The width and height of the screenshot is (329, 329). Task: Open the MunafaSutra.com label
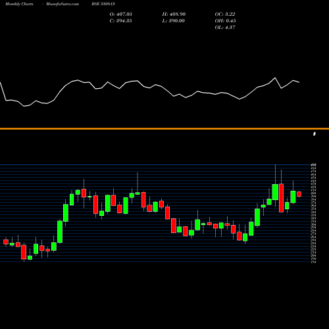(63, 4)
